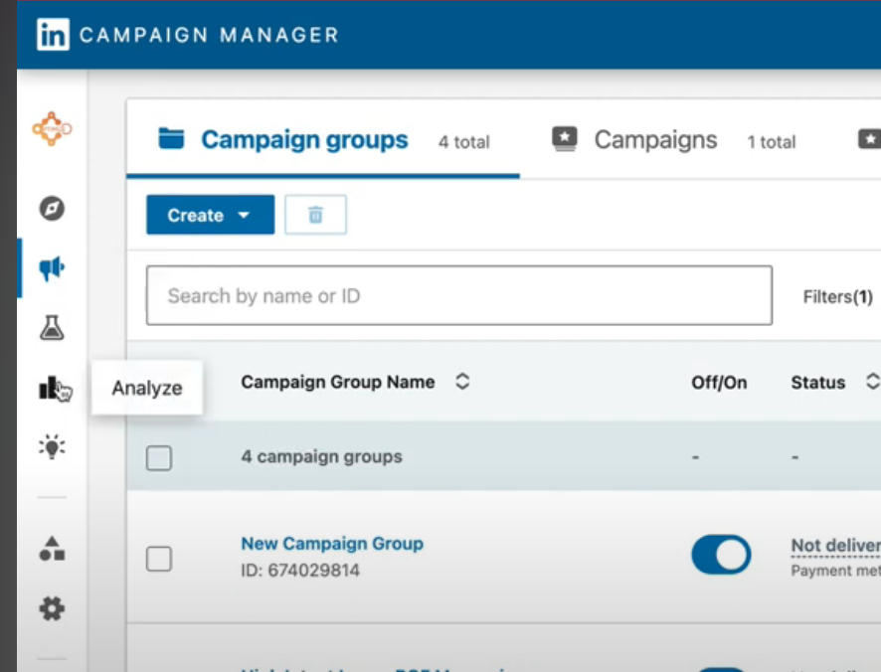Click the 1 total count text
Image resolution: width=881 pixels, height=672 pixels.
pyautogui.click(x=772, y=142)
